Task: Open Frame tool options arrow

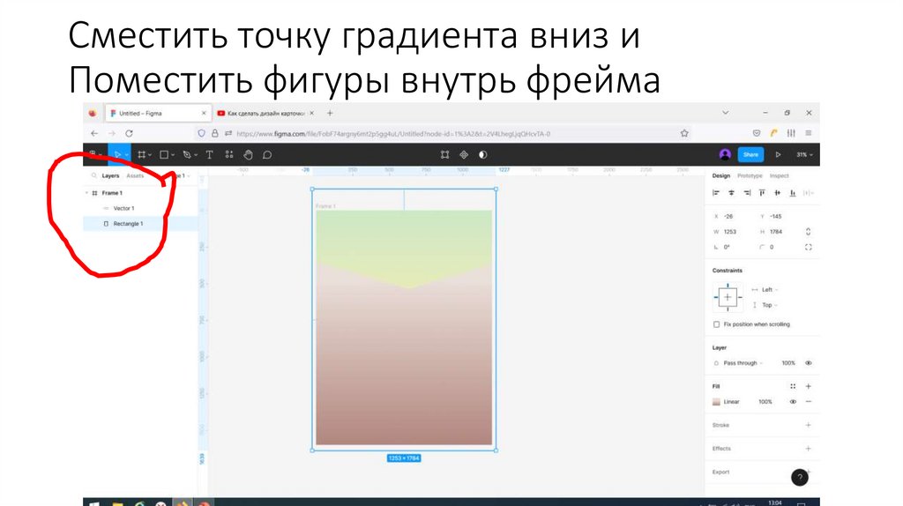Action: tap(150, 155)
